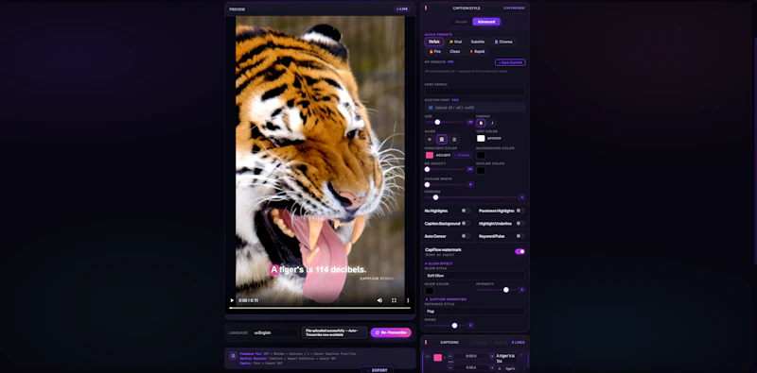
Task: Click the Save Current preset button
Action: tap(510, 62)
